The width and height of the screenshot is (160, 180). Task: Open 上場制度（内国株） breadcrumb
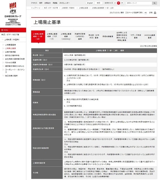pyautogui.click(x=68, y=8)
